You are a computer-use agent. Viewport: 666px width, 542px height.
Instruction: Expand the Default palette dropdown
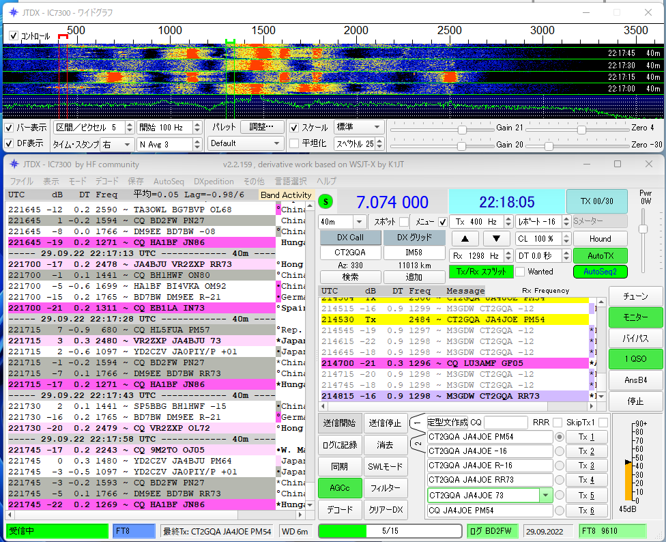246,143
